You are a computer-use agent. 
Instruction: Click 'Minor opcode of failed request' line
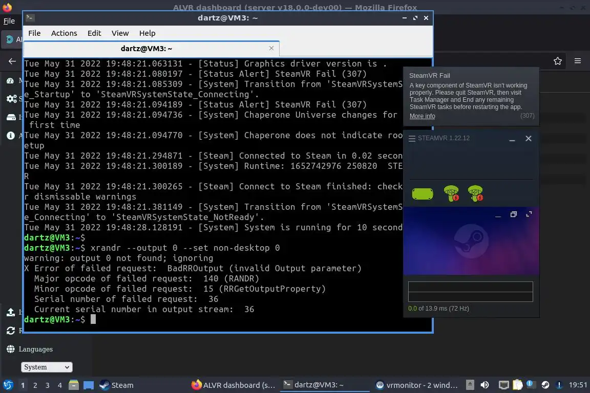(180, 289)
